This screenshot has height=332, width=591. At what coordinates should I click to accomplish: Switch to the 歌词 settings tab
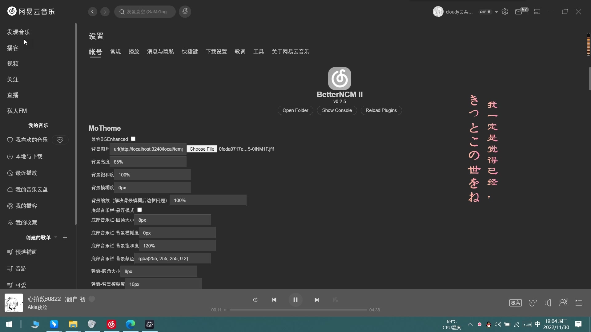(240, 52)
